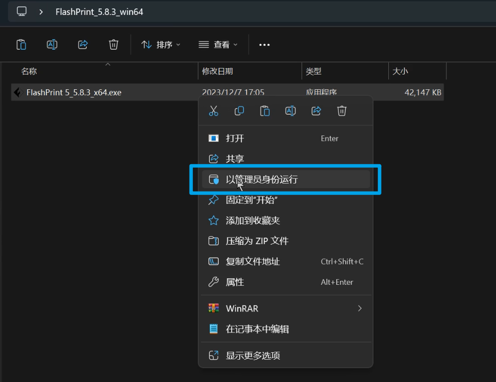Choose 添加到收藏夹 in context menu
496x382 pixels.
(286, 221)
